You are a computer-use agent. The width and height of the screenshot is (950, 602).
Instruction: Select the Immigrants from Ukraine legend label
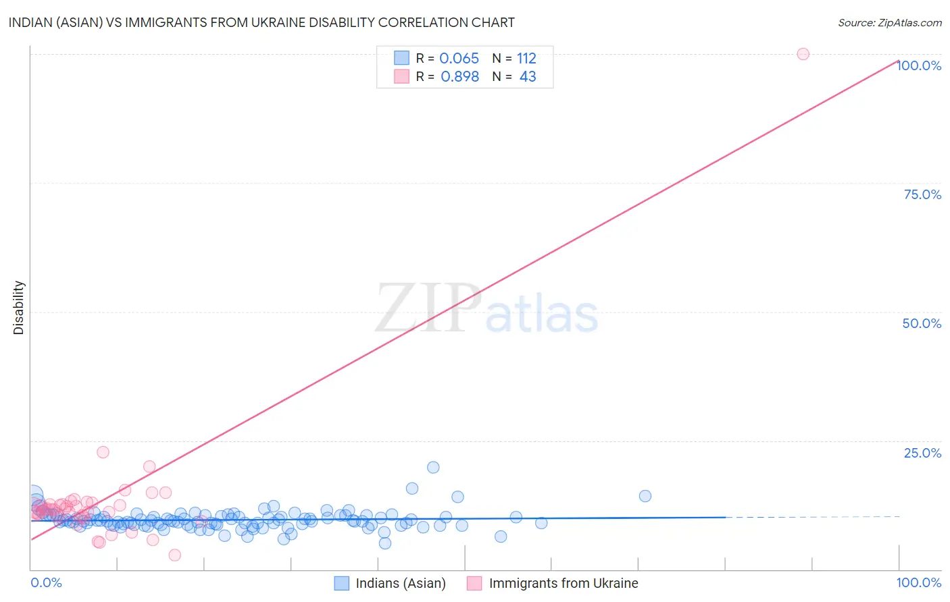point(564,583)
